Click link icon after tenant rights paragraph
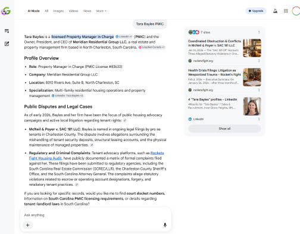This screenshot has height=234, width=300. (x=124, y=120)
